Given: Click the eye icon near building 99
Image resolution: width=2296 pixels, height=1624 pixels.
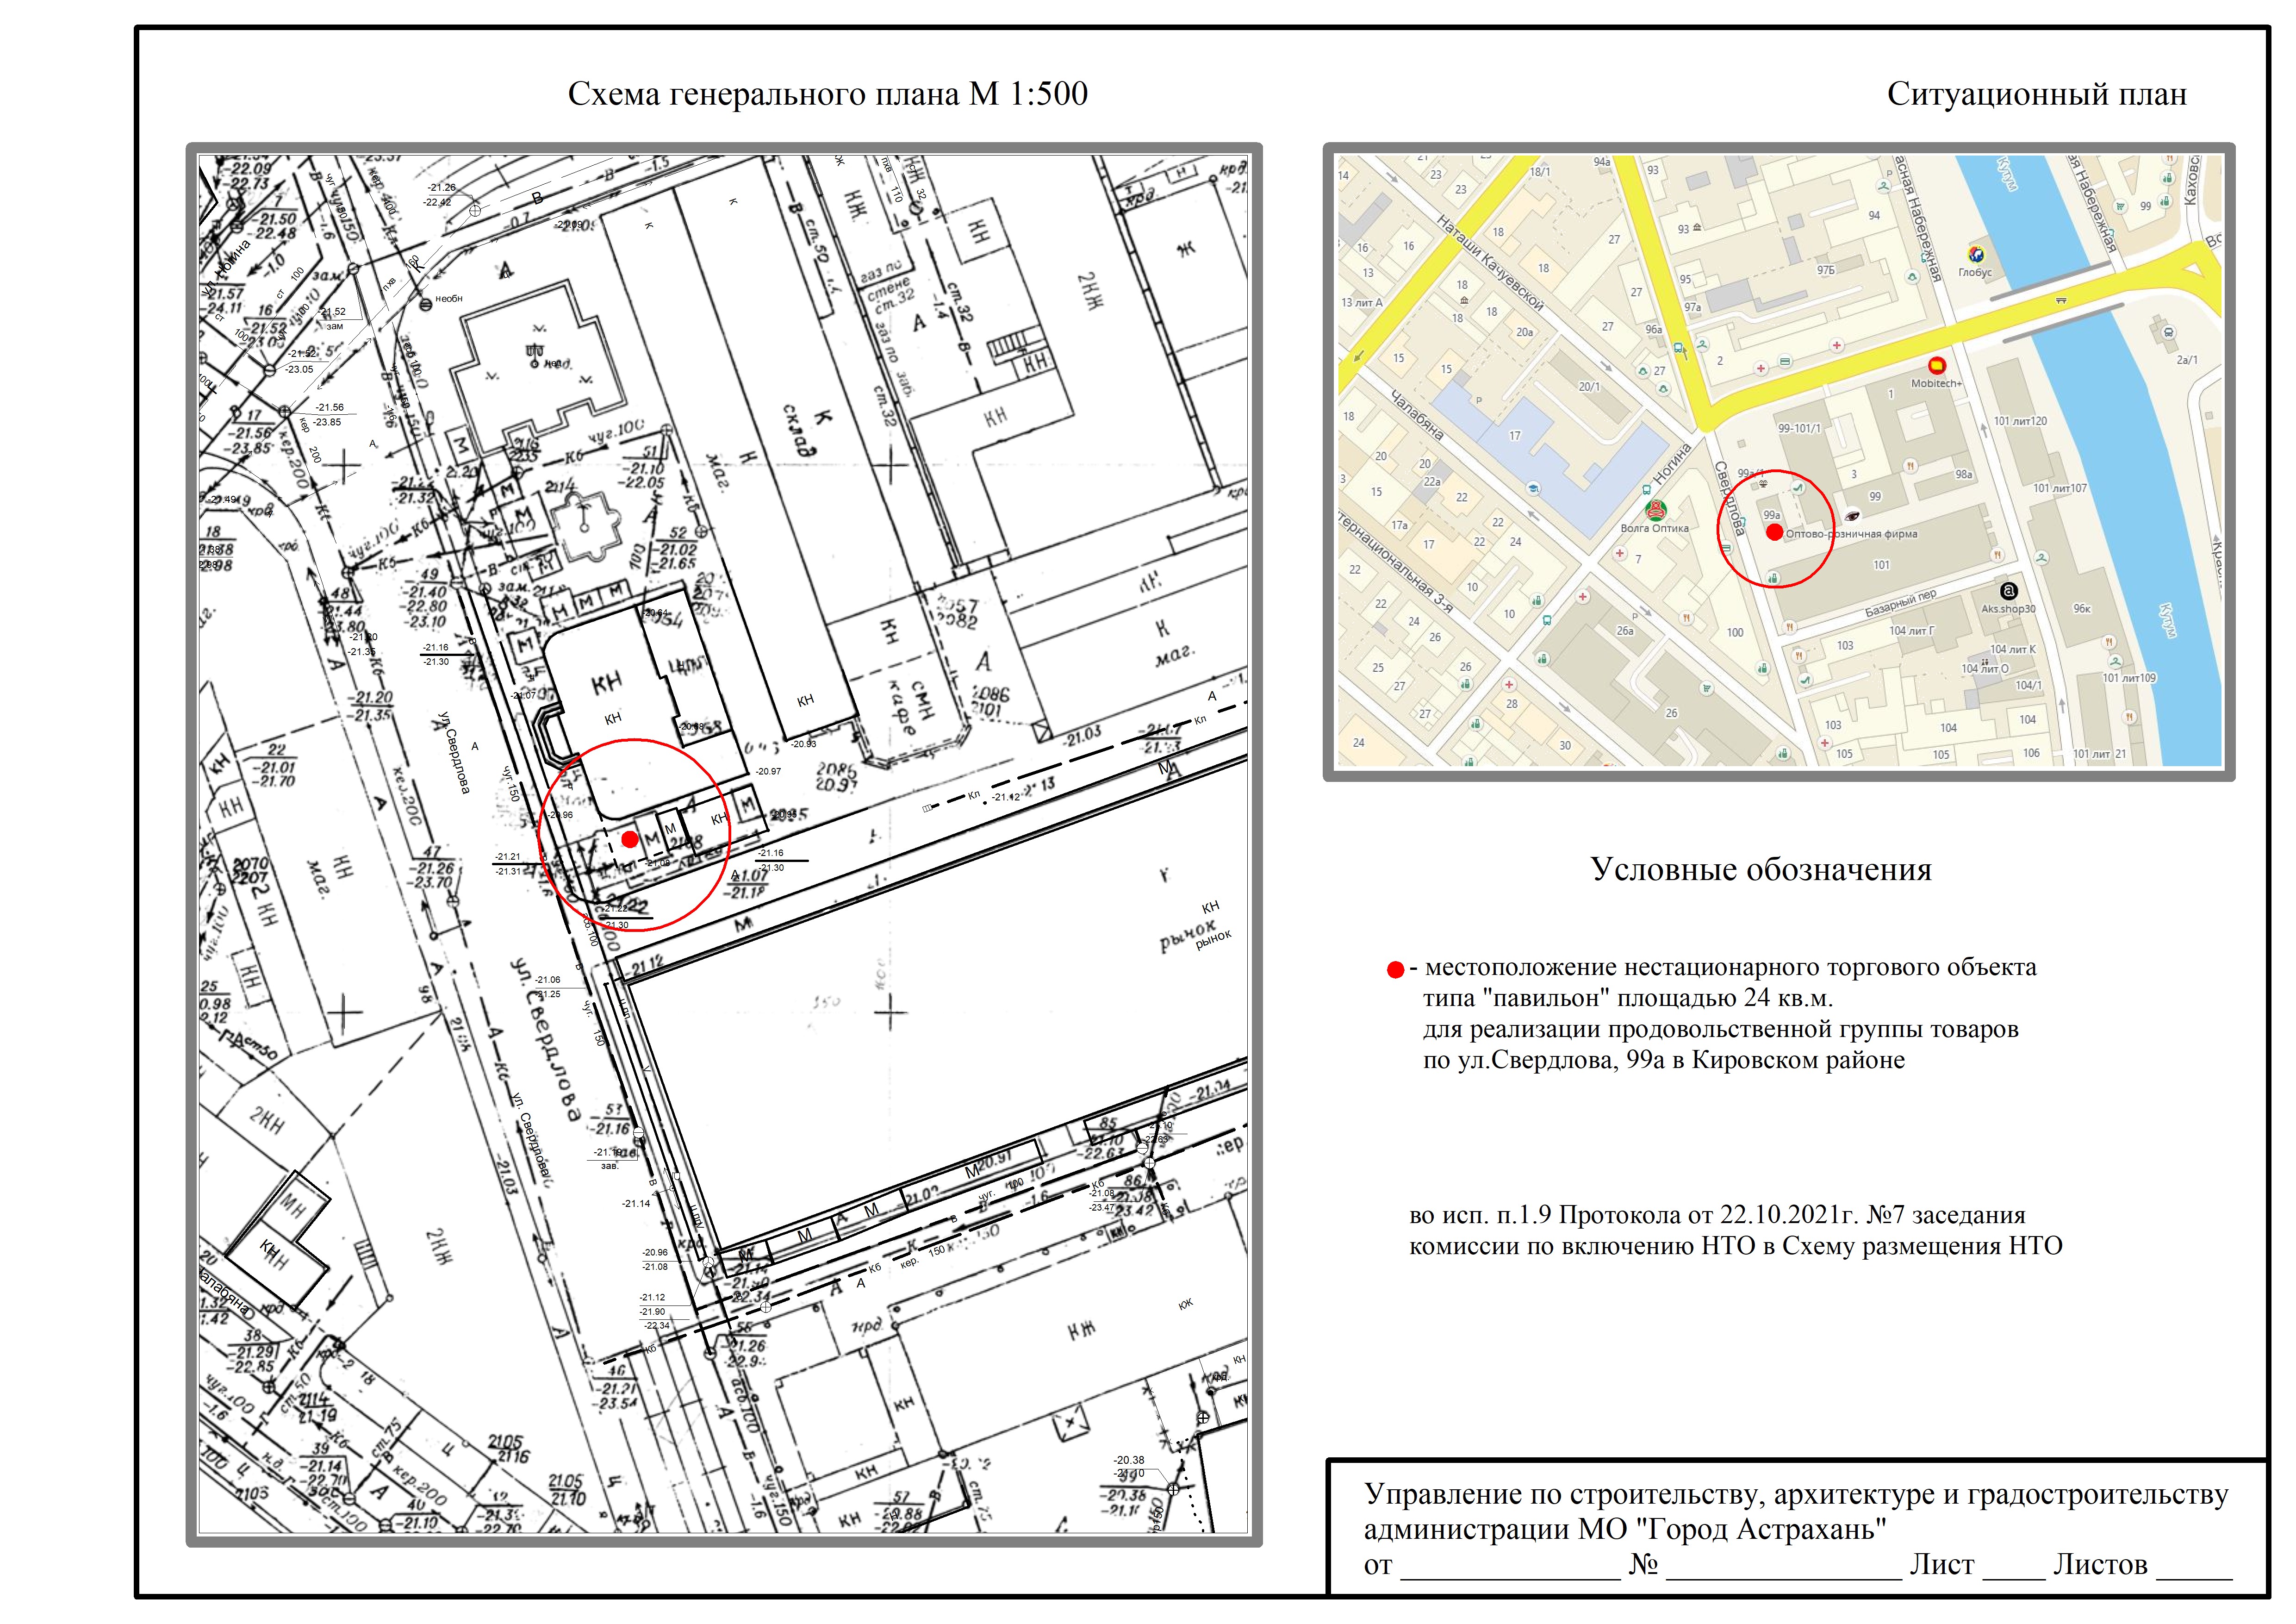Looking at the screenshot, I should pos(1852,516).
